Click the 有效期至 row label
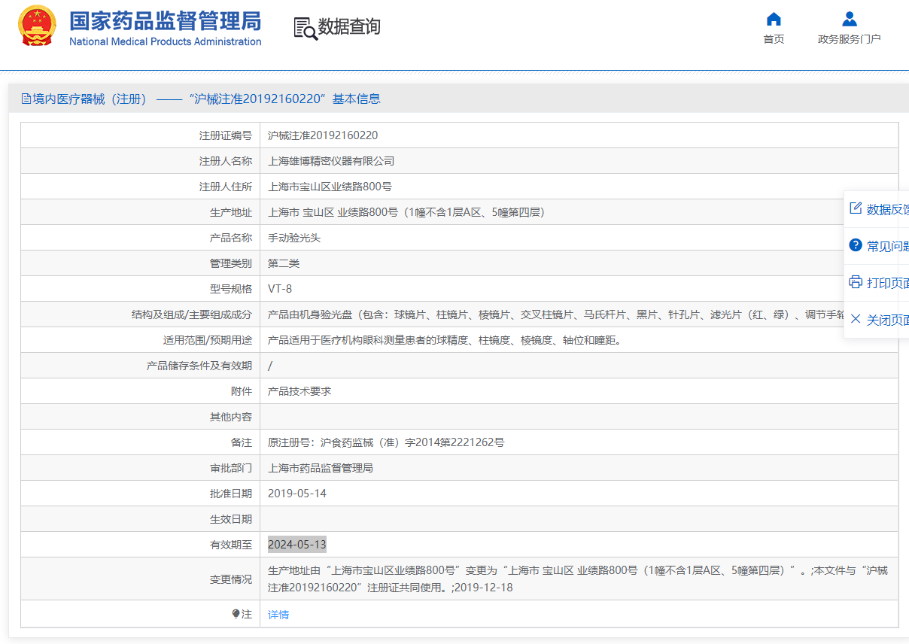 coord(231,545)
